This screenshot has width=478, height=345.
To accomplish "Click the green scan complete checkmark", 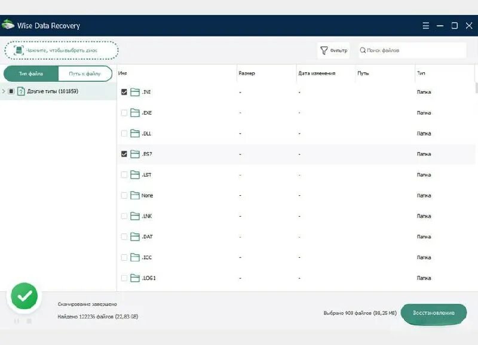I will point(24,296).
